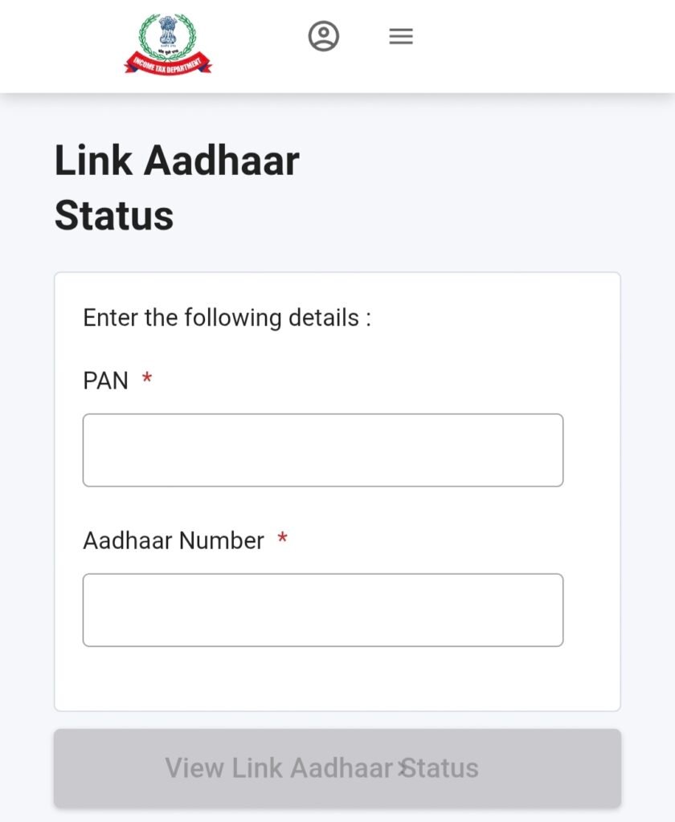Click the word 'Status' in the heading

114,216
